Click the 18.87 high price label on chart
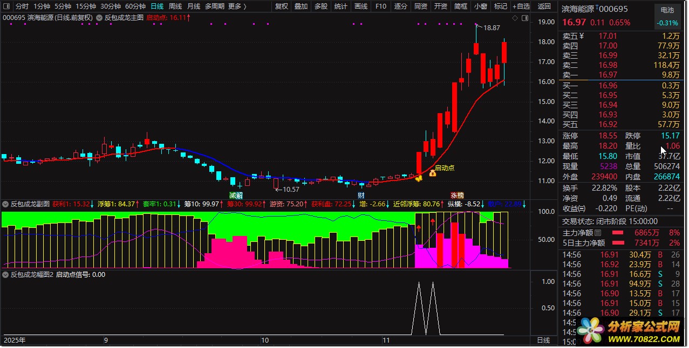This screenshot has width=689, height=348. pyautogui.click(x=492, y=28)
